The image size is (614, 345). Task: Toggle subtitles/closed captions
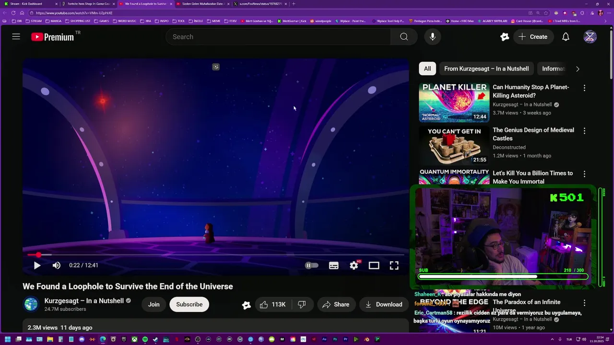[x=334, y=265]
